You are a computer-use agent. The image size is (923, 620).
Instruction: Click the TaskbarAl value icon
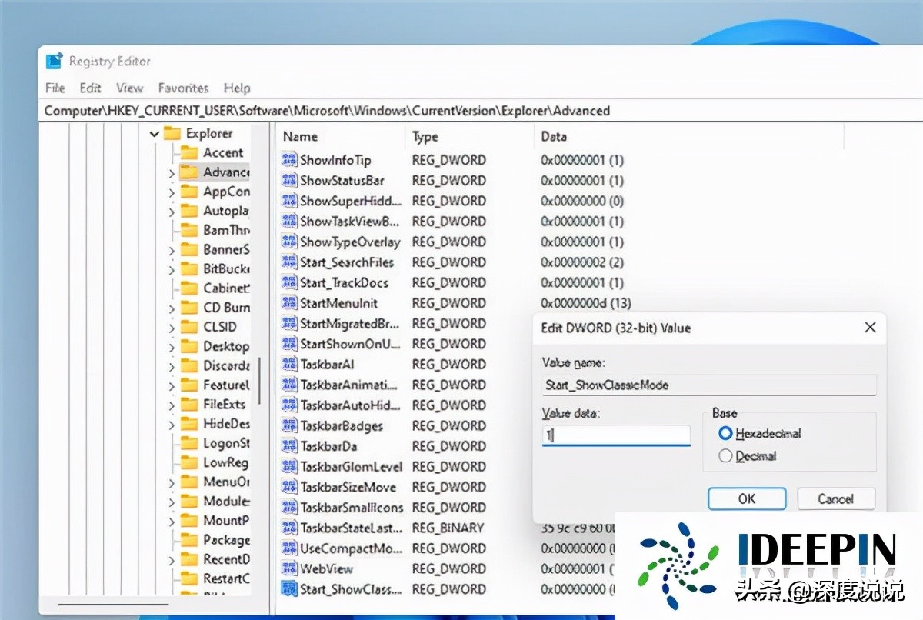click(289, 364)
